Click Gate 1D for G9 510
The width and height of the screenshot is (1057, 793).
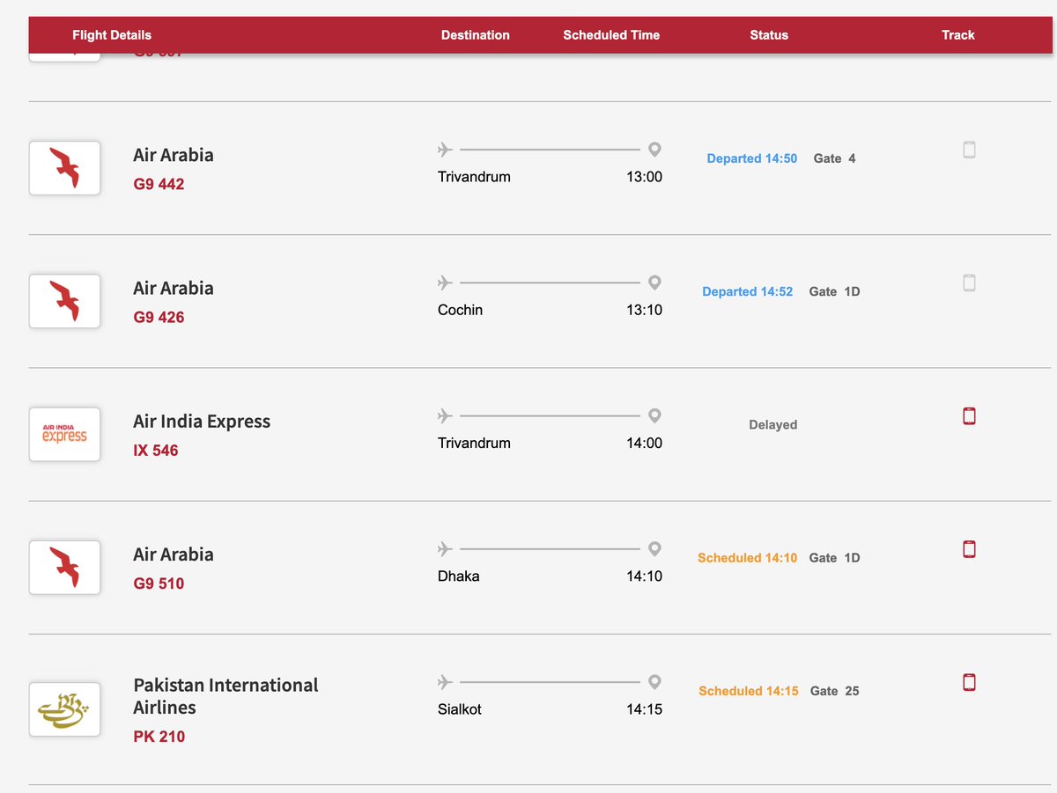coord(834,557)
